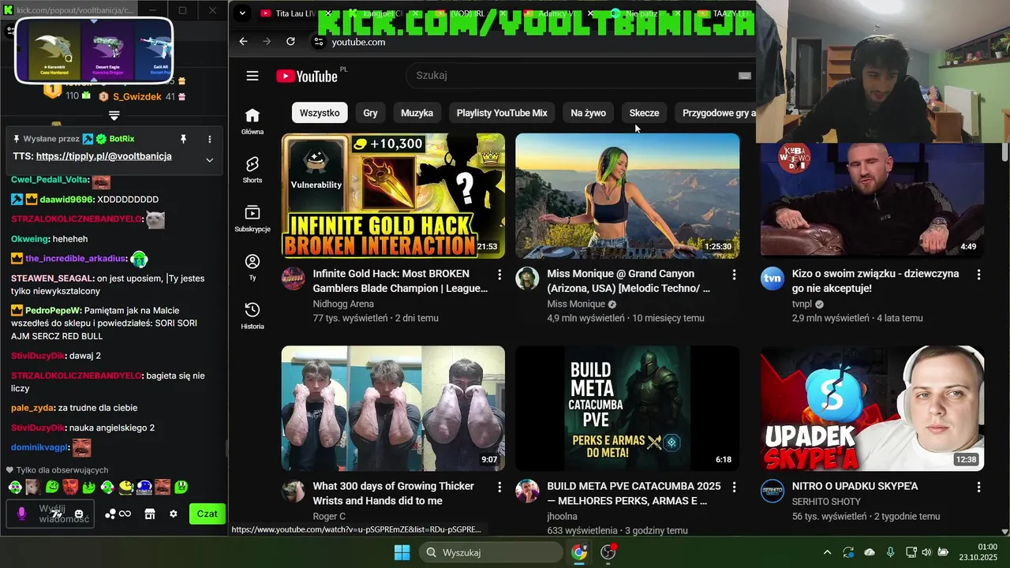Open site info icon beside youtube.com

319,42
